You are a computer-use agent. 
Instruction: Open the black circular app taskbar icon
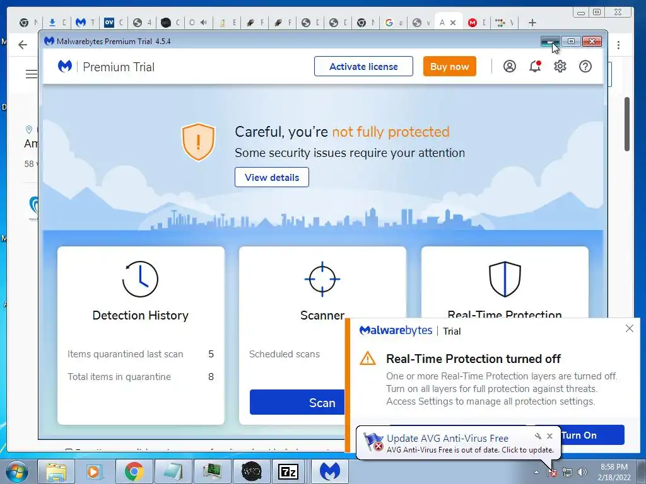tap(251, 471)
